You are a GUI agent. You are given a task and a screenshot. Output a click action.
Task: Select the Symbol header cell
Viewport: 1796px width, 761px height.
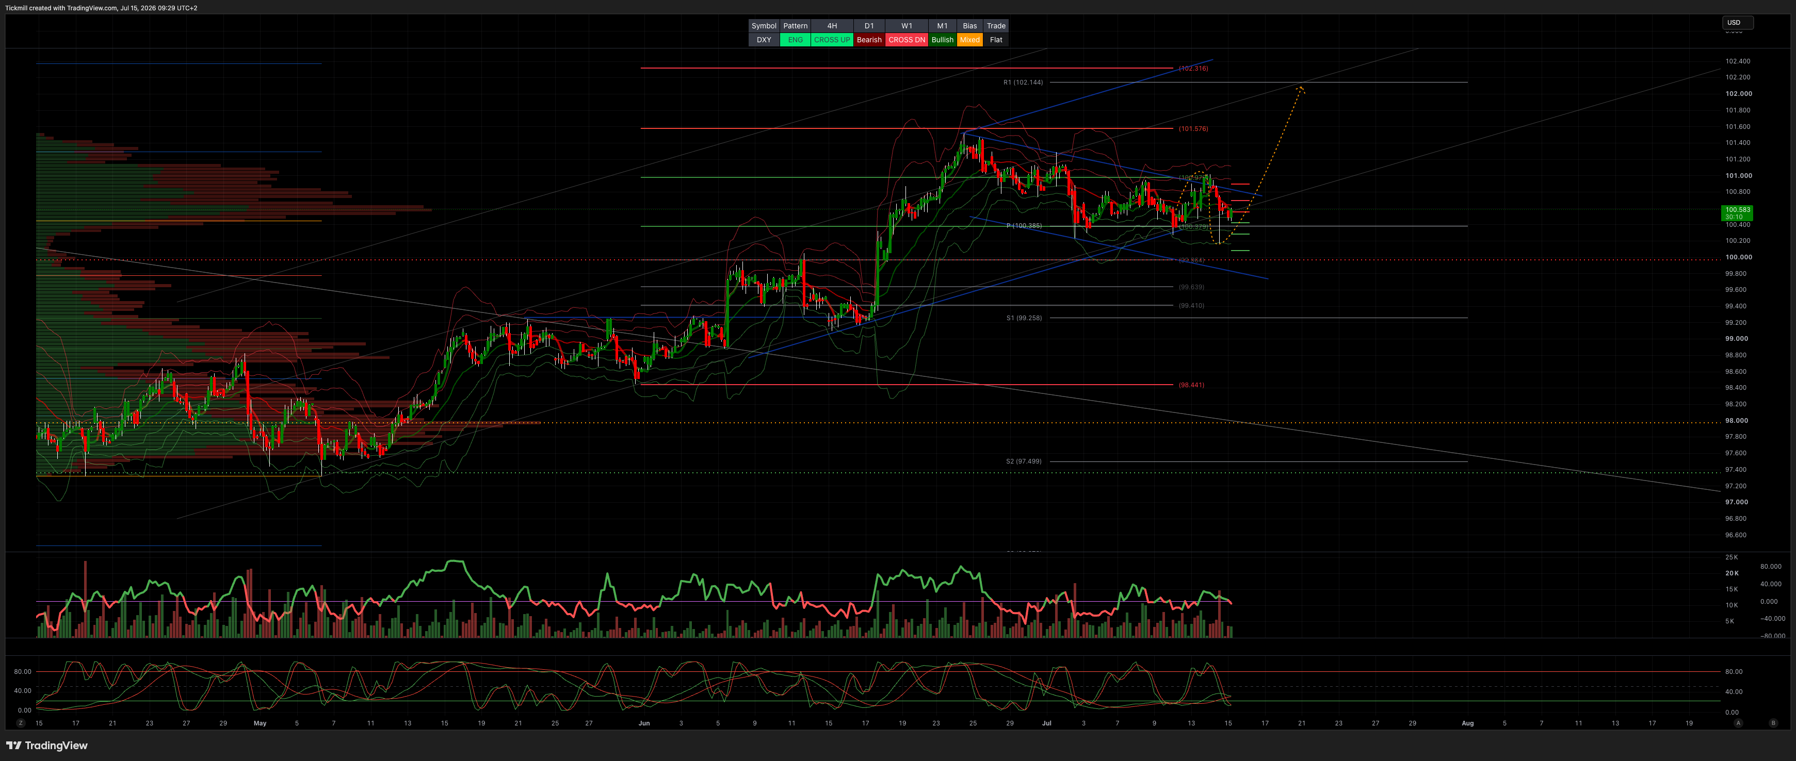[x=764, y=26]
